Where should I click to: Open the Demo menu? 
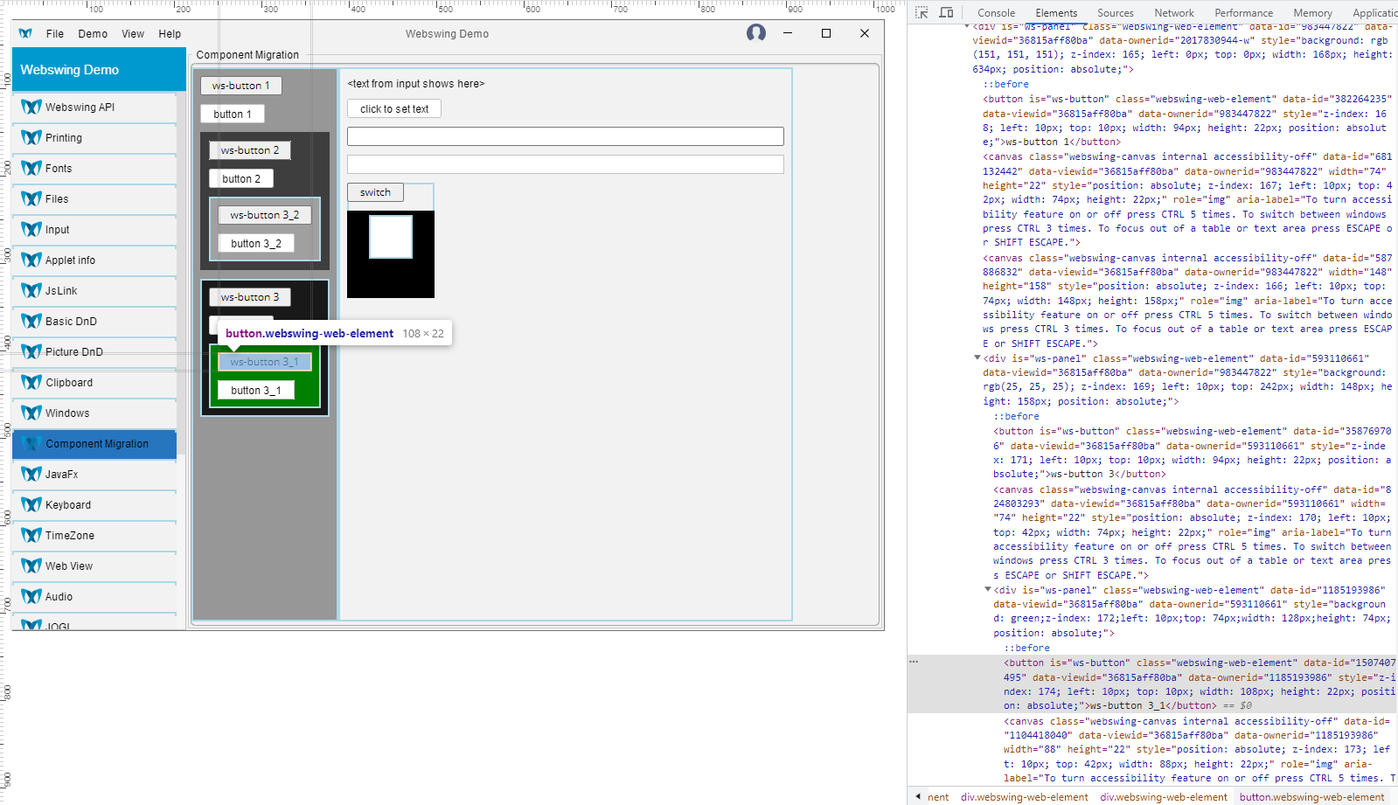click(x=93, y=34)
